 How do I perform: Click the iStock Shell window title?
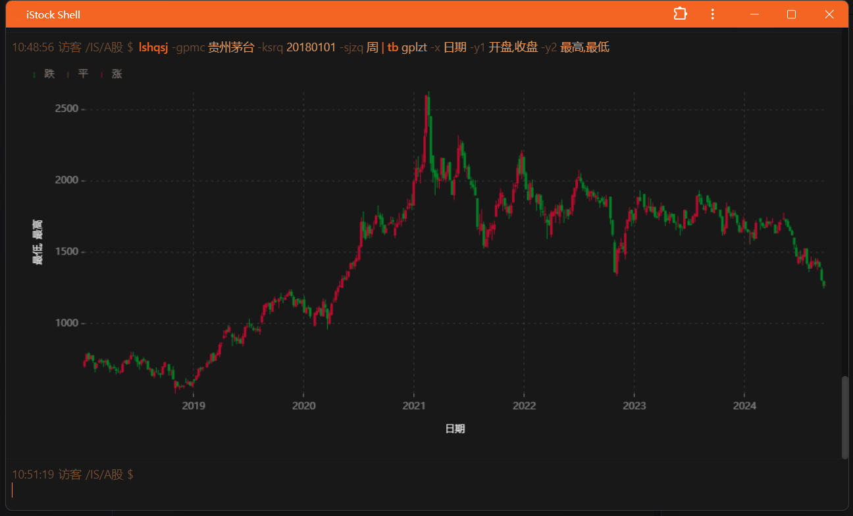click(53, 14)
